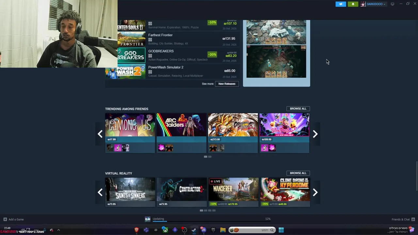
Task: Click the Dragon Ball FighterZ ₪213.00 price
Action: pyautogui.click(x=215, y=139)
